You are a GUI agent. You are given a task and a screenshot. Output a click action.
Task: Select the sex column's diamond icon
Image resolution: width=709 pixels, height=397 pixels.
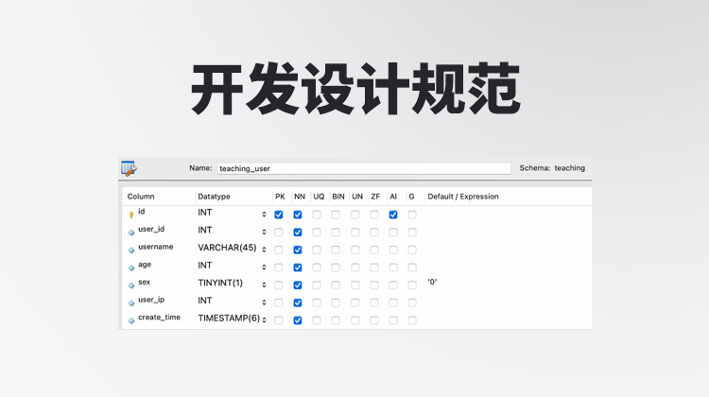point(131,285)
